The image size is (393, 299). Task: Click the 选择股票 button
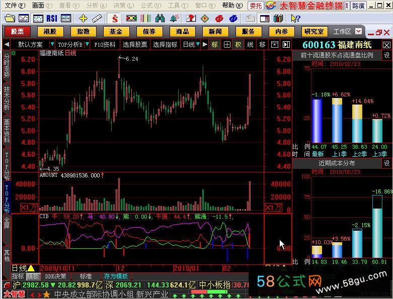click(135, 45)
